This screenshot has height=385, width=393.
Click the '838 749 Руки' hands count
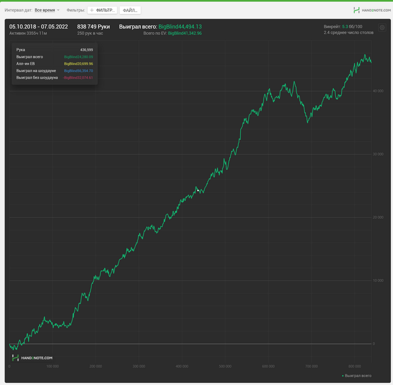coord(94,27)
